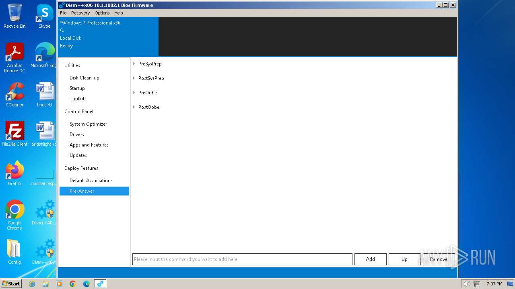Select the Windows 7 Professional x86 image tile
The width and height of the screenshot is (515, 289).
(x=108, y=37)
